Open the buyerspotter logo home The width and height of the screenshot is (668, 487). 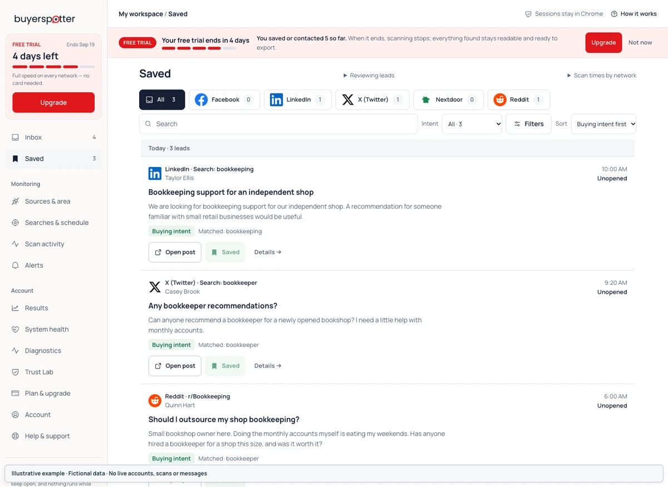tap(45, 19)
